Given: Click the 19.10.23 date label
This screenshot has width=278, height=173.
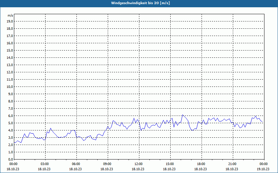Looking at the screenshot, I should click(263, 169).
